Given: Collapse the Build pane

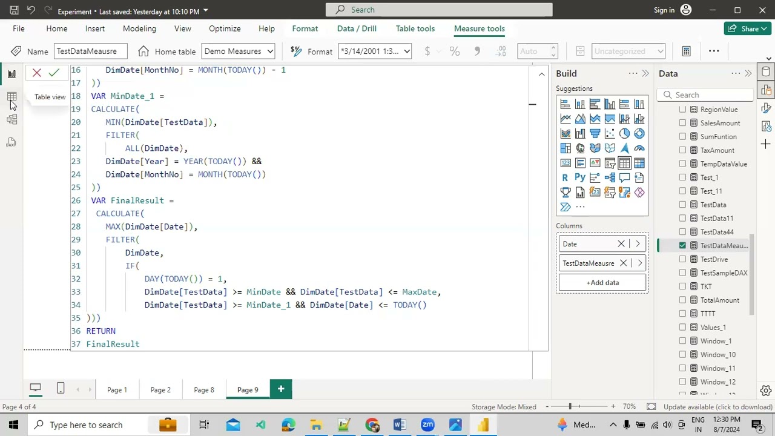Looking at the screenshot, I should click(x=645, y=73).
